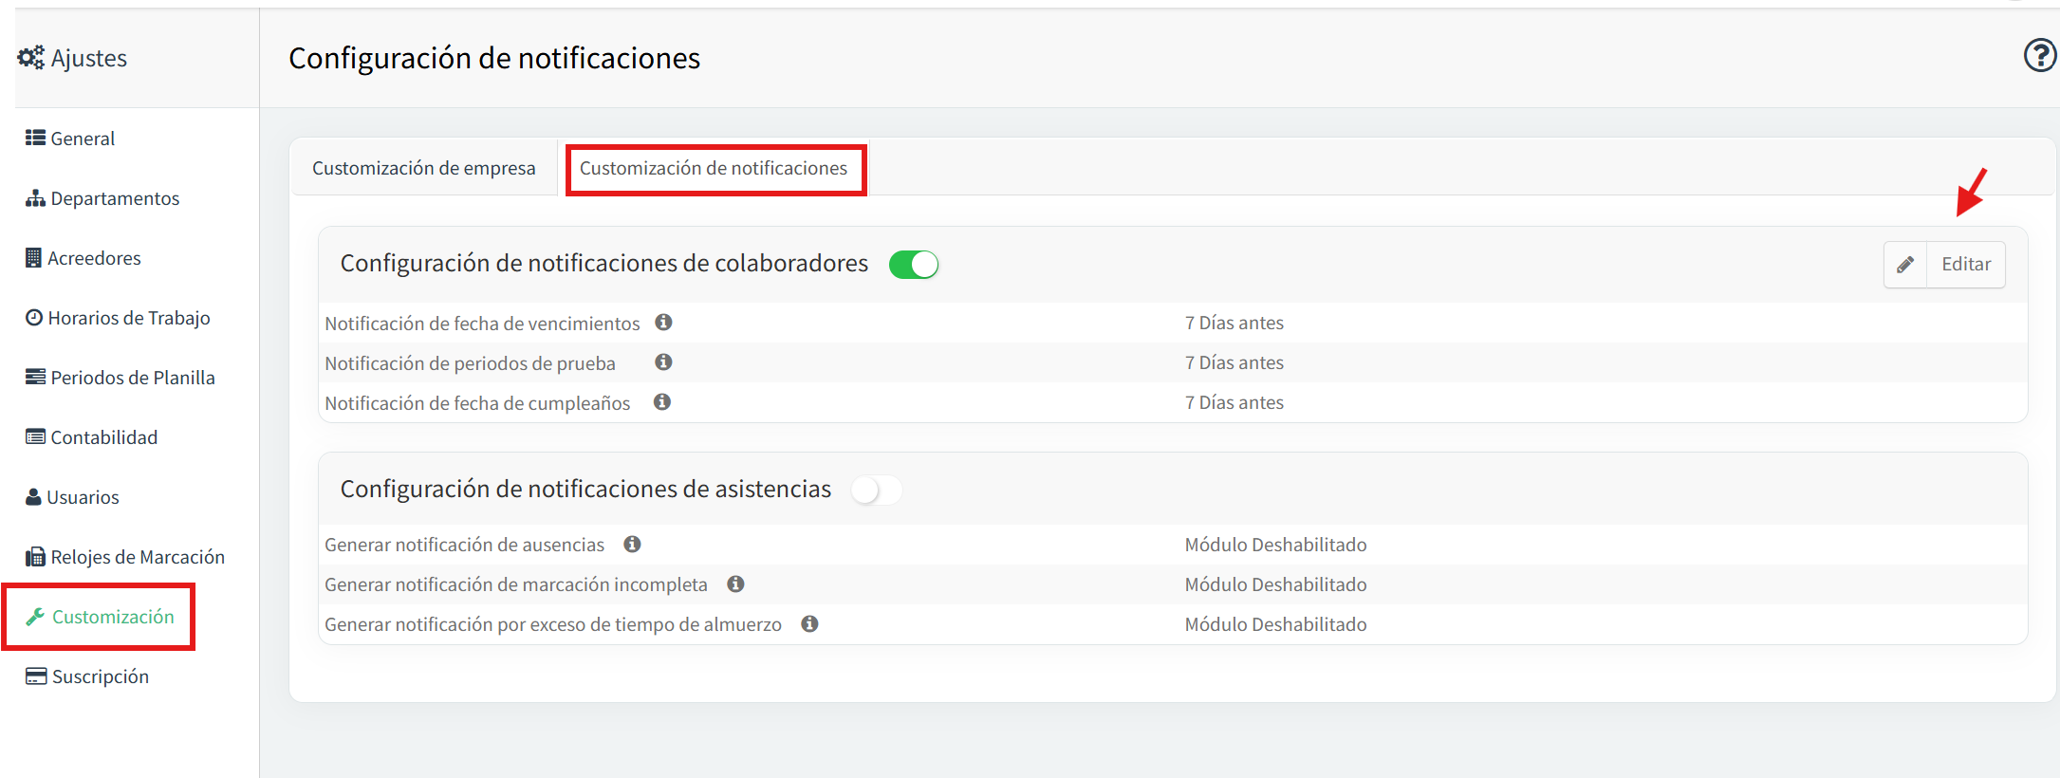This screenshot has width=2060, height=778.
Task: Go to Horarios de Trabajo
Action: click(x=118, y=318)
